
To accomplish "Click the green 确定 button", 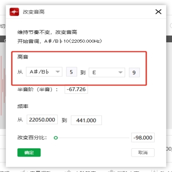I will (x=29, y=152).
